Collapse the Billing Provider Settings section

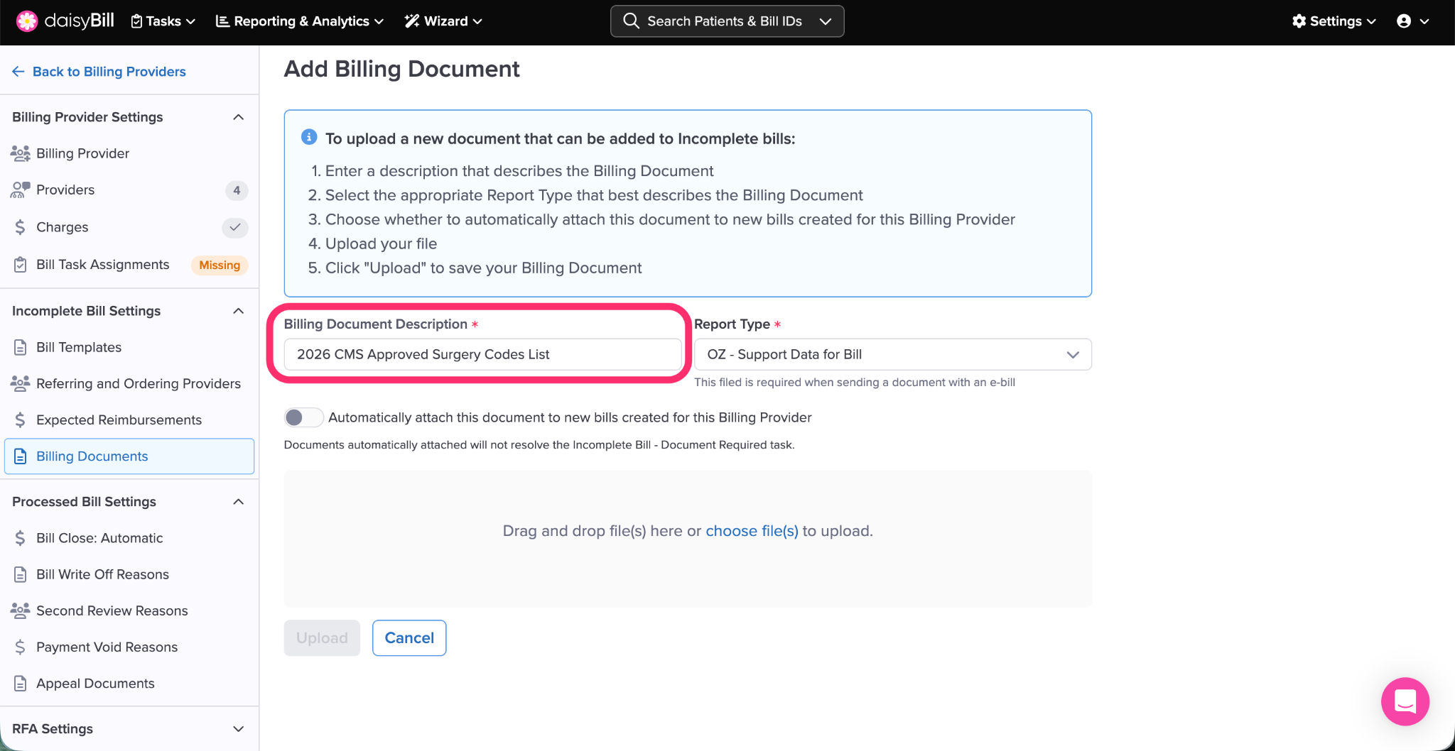[x=239, y=117]
